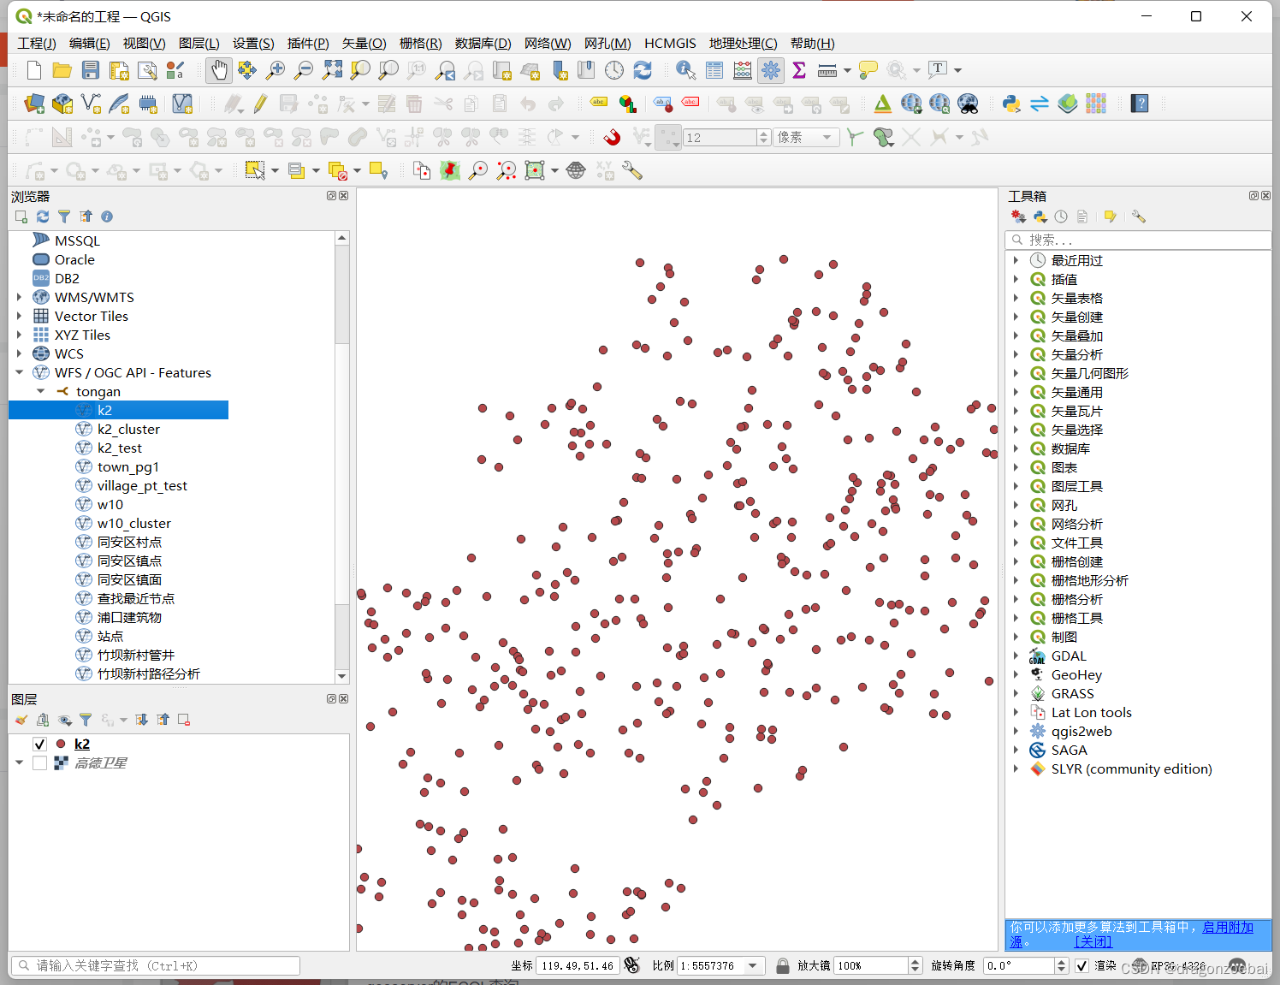This screenshot has height=985, width=1280.
Task: Click the Statistical Summary sigma icon
Action: 799,70
